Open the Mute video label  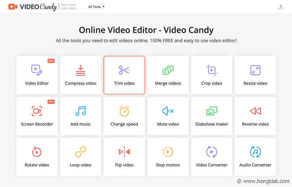coord(168,124)
